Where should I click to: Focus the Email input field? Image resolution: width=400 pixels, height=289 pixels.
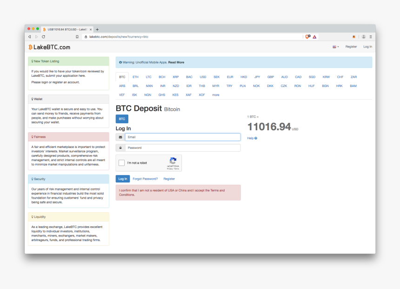[x=183, y=137]
